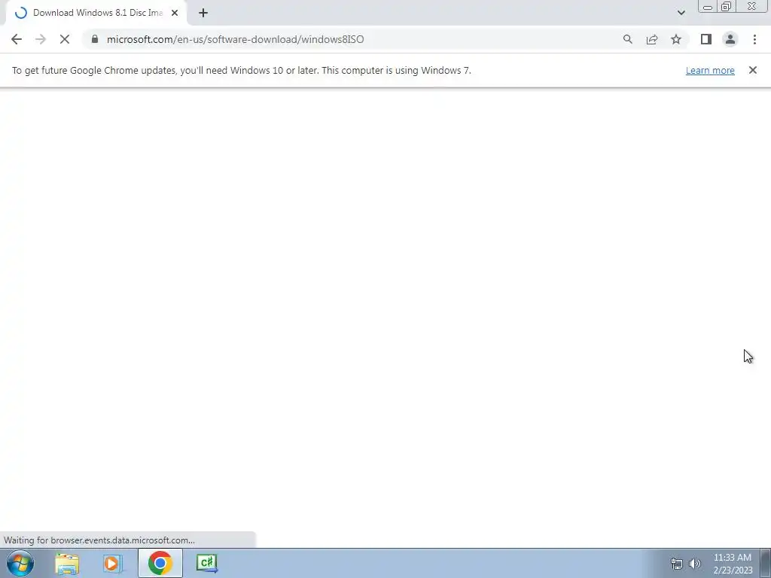771x578 pixels.
Task: Open the C# application in the taskbar
Action: [x=206, y=563]
